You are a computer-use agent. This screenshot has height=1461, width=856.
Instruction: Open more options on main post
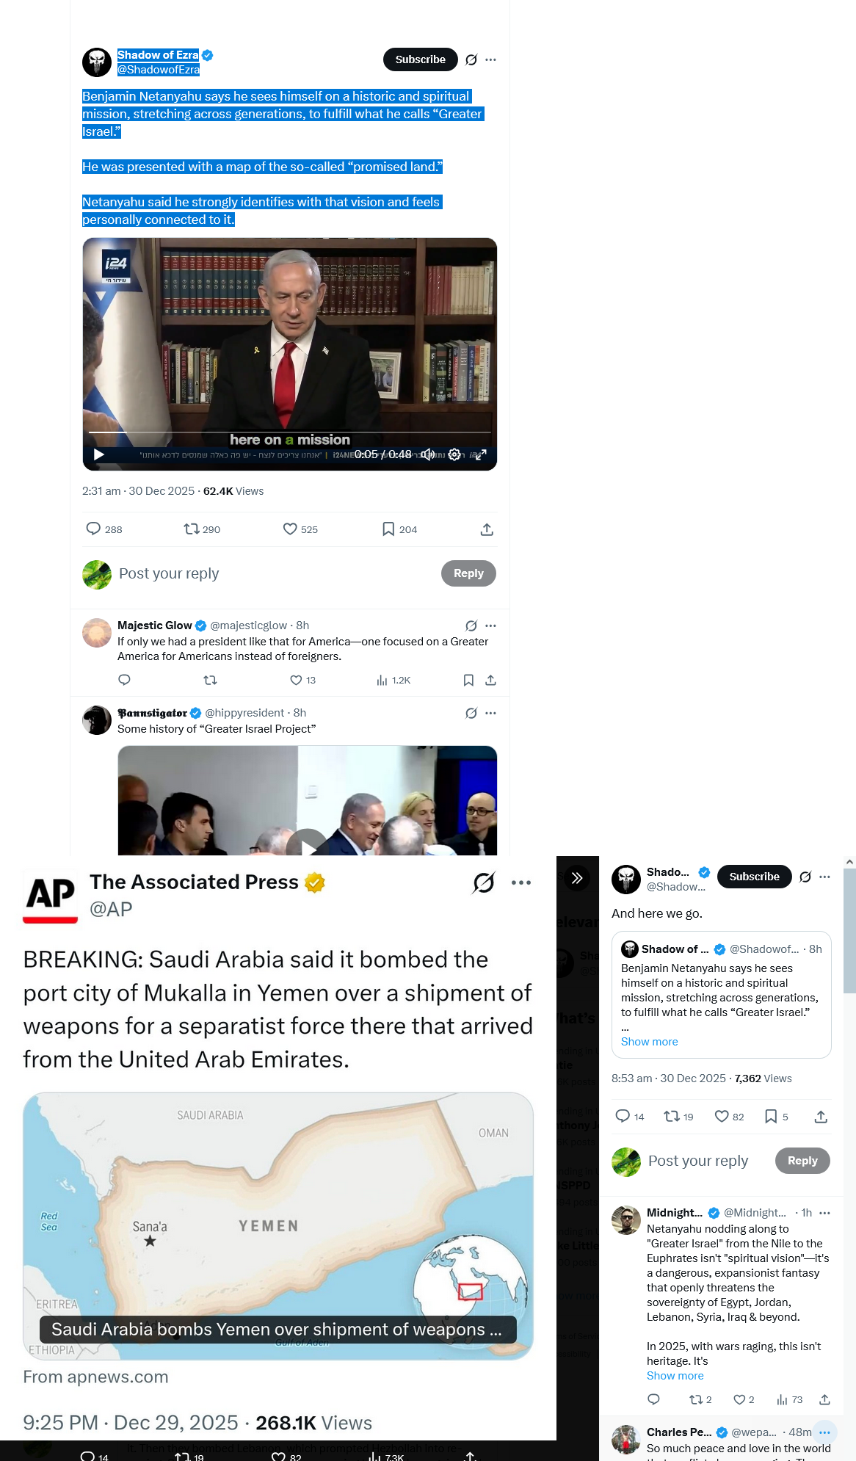(x=491, y=59)
